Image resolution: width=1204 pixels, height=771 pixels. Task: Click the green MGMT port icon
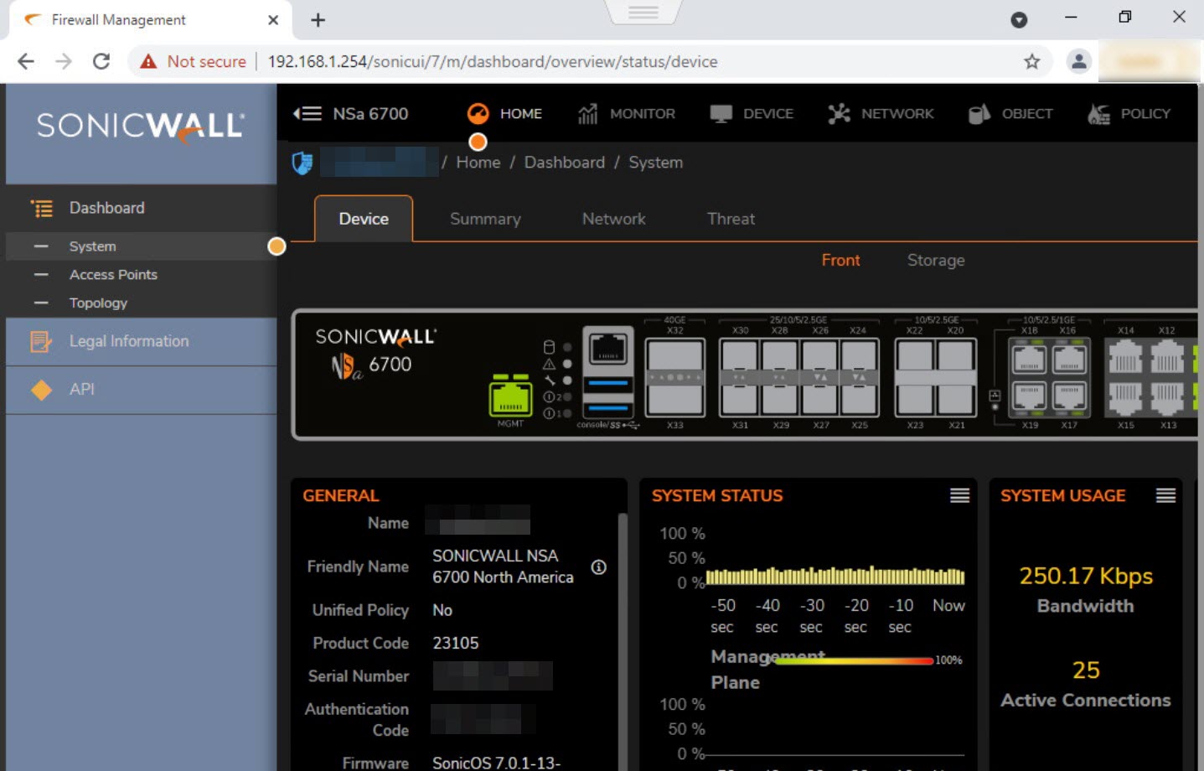510,396
